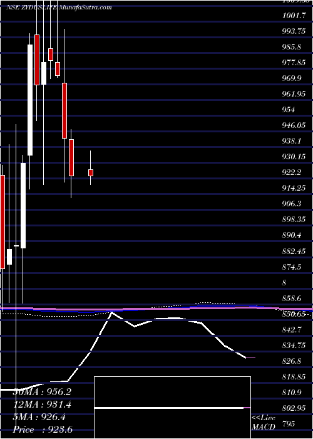Open the MunafaSutra.com watermark link text
The height and width of the screenshot is (439, 313).
click(85, 8)
